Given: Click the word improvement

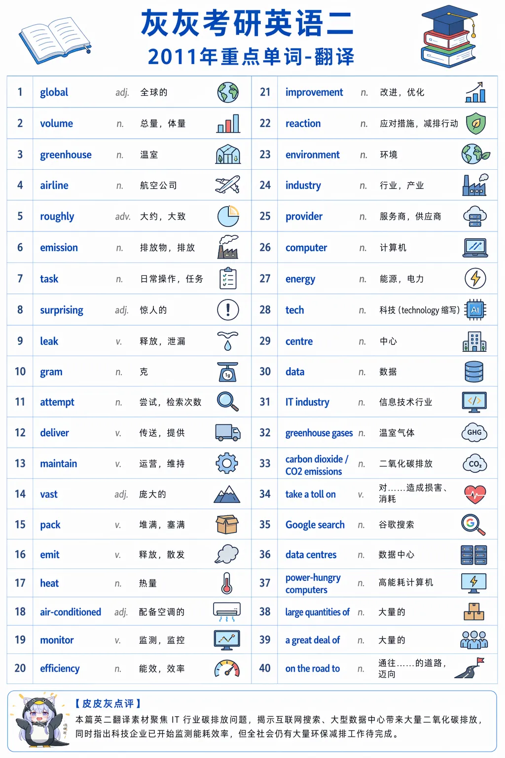Looking at the screenshot, I should click(x=314, y=92).
